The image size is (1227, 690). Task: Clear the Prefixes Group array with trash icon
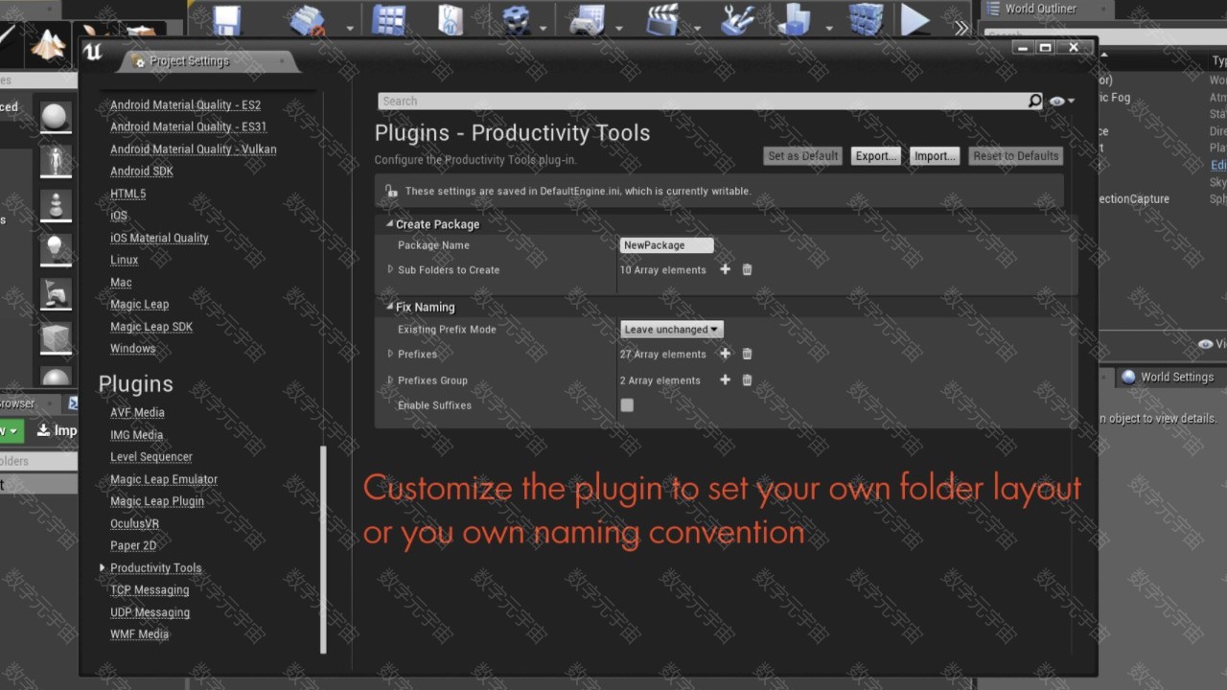747,380
